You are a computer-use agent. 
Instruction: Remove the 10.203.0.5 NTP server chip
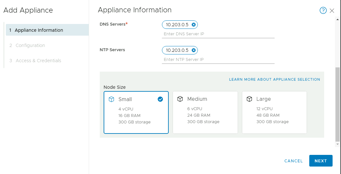tap(194, 50)
